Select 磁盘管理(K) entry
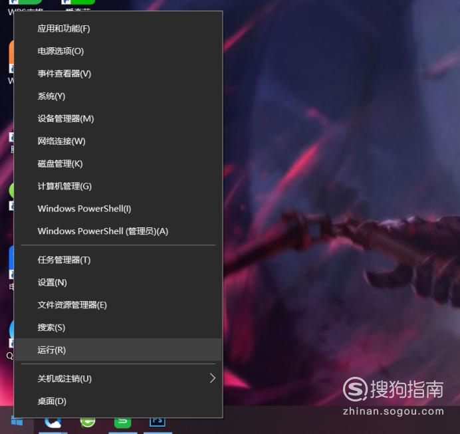The height and width of the screenshot is (434, 460). coord(118,163)
